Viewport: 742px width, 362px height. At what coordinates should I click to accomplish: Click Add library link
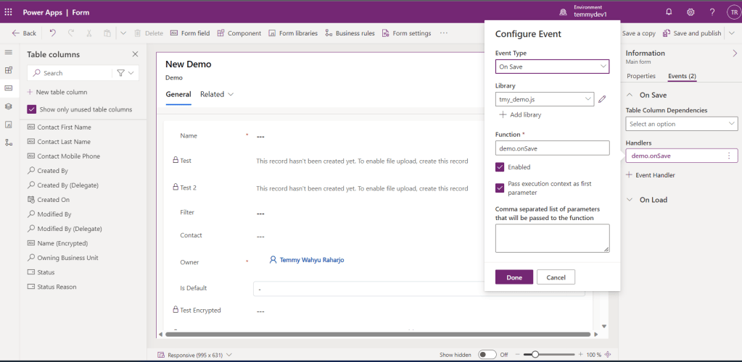(x=520, y=115)
